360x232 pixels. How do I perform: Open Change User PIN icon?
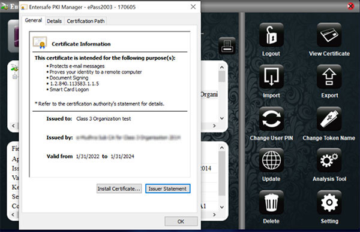point(271,118)
